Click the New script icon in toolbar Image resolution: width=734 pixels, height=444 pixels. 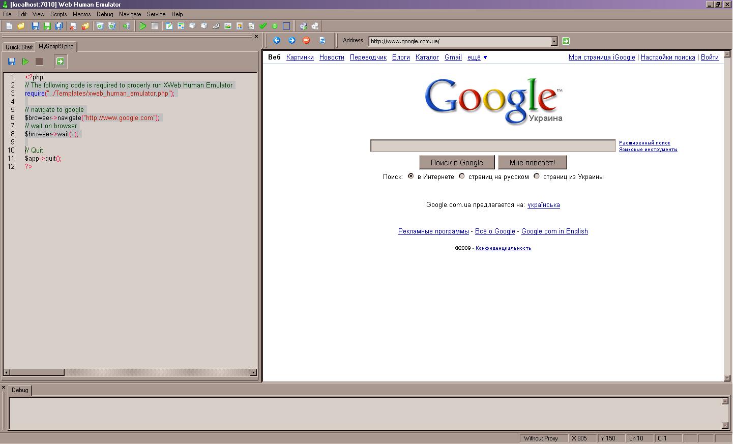[x=9, y=26]
